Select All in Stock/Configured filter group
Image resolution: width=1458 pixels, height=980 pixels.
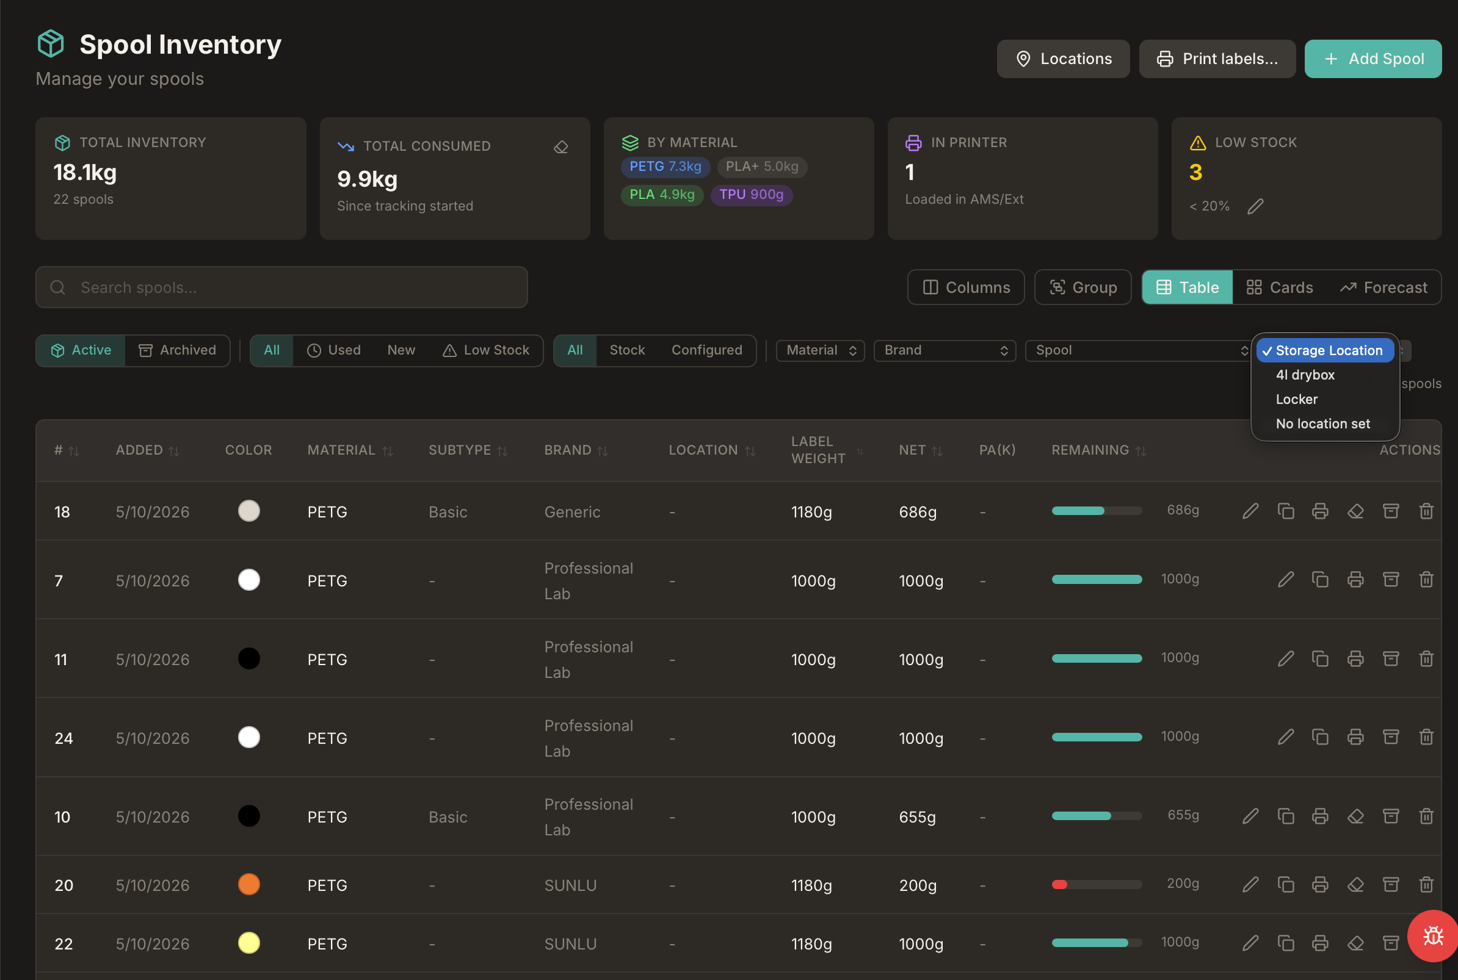coord(575,351)
